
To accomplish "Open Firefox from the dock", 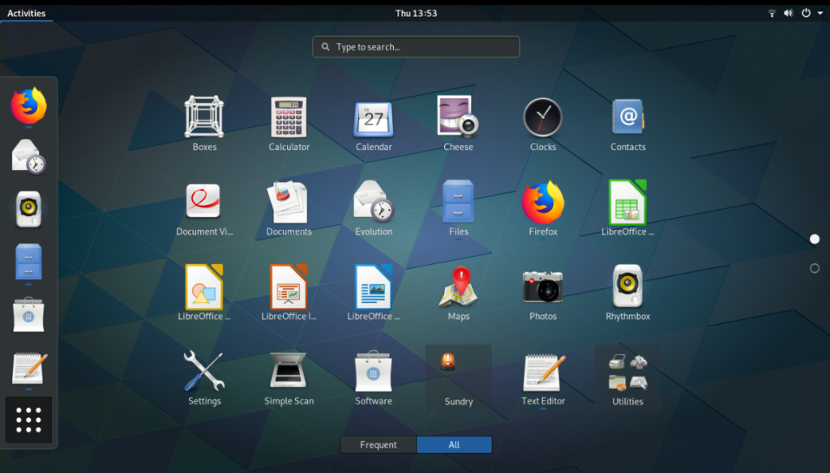I will [29, 105].
